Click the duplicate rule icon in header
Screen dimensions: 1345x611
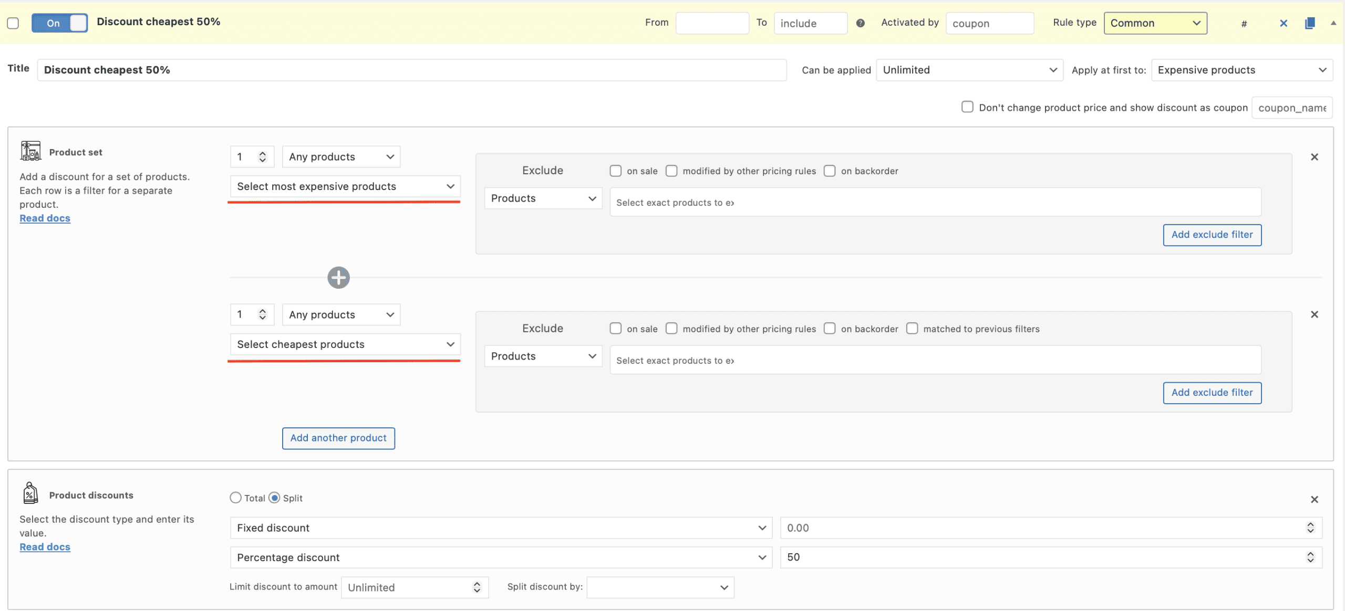pos(1309,23)
